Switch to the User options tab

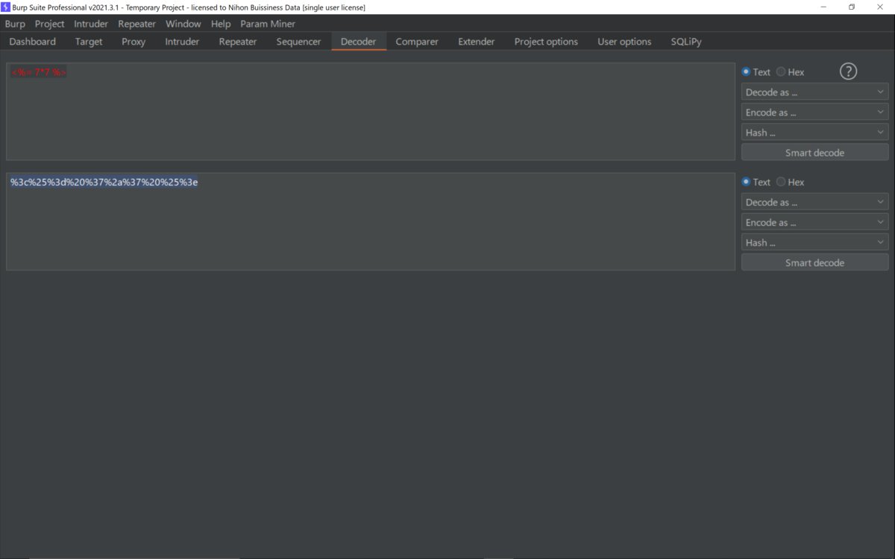(624, 42)
